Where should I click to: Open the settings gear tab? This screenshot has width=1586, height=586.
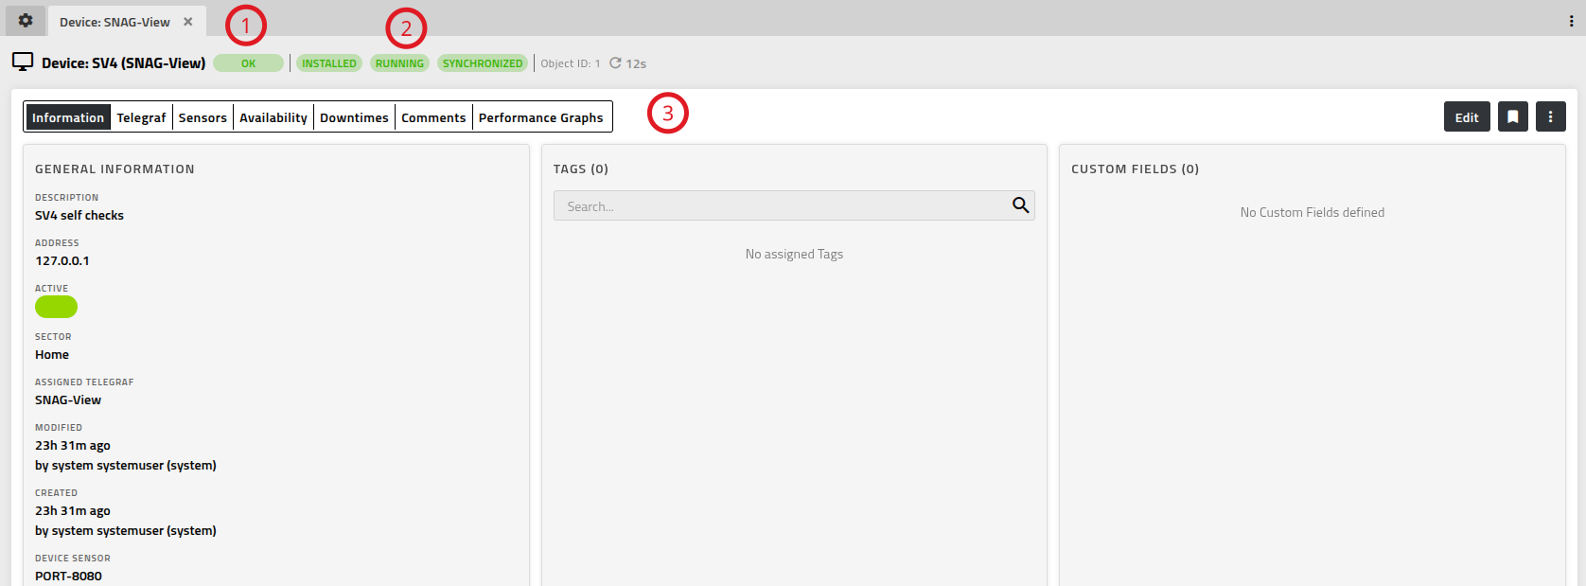tap(26, 21)
